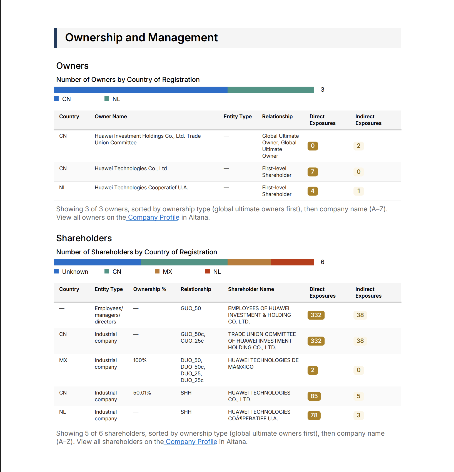
Task: Click the red NL segment of shareholders bar
Action: [x=293, y=262]
